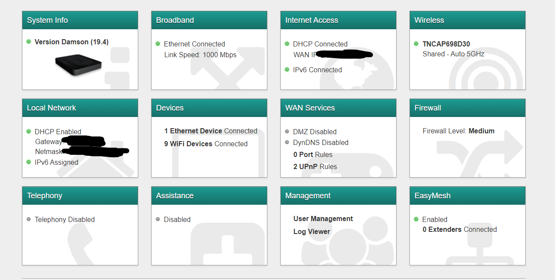The width and height of the screenshot is (555, 280).
Task: Click green status dot next to DHCP Connected
Action: (287, 44)
